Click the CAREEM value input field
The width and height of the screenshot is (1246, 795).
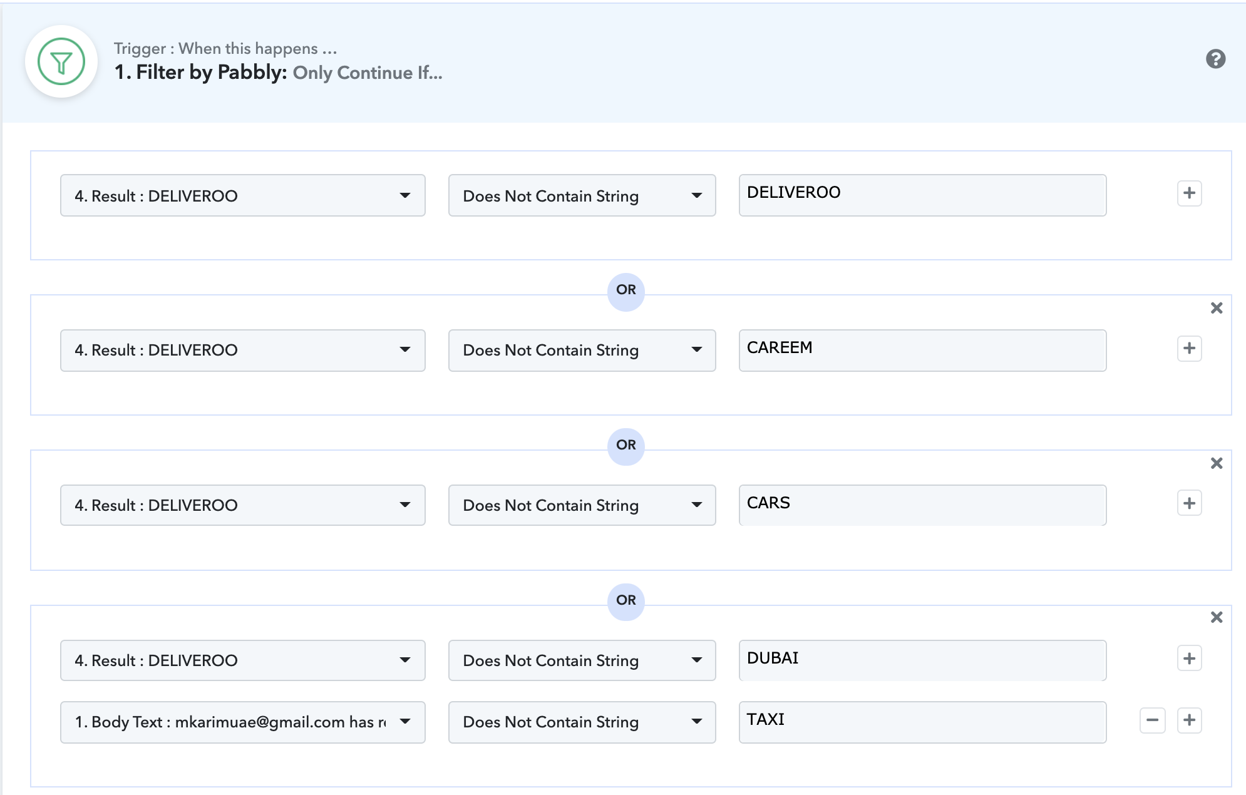pos(922,351)
